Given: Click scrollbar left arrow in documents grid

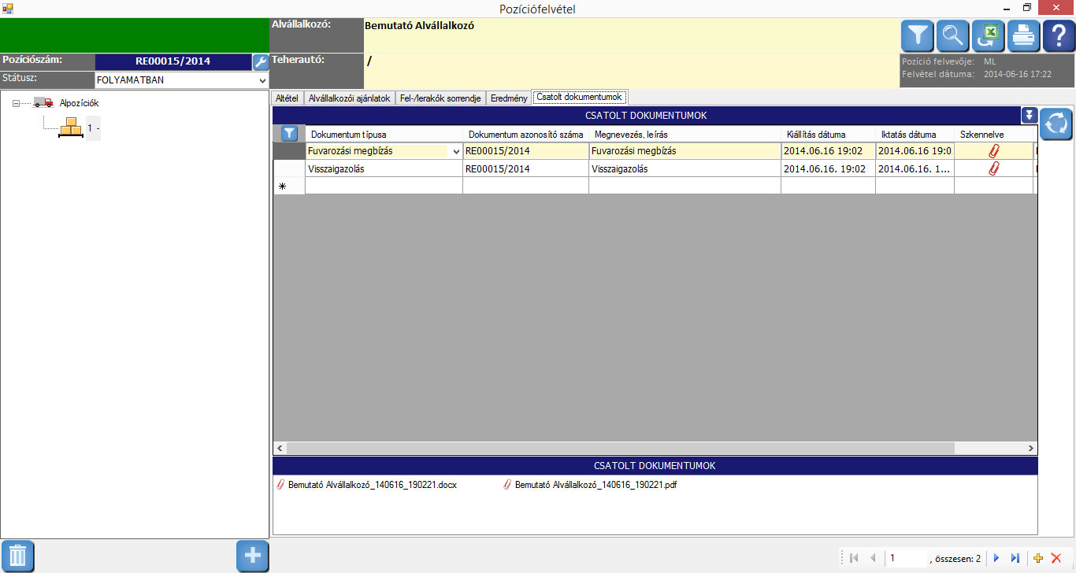Looking at the screenshot, I should click(x=280, y=448).
